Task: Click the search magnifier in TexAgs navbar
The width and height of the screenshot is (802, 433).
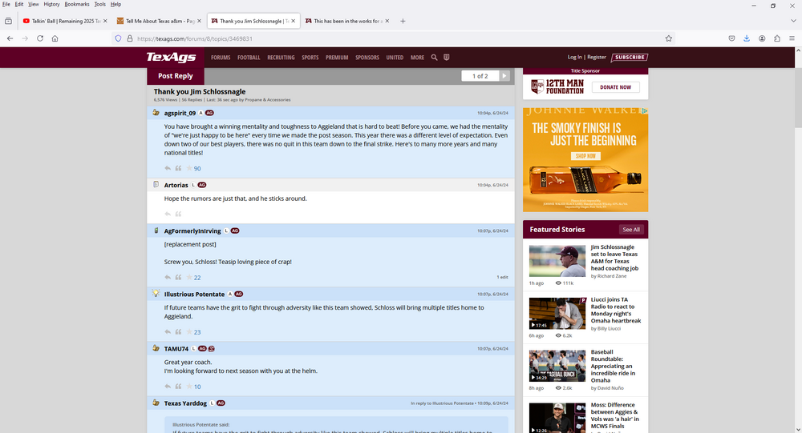Action: tap(434, 58)
